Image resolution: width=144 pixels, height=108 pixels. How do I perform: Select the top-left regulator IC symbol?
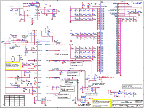coord(33,13)
